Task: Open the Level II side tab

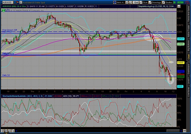Action: [x=189, y=81]
